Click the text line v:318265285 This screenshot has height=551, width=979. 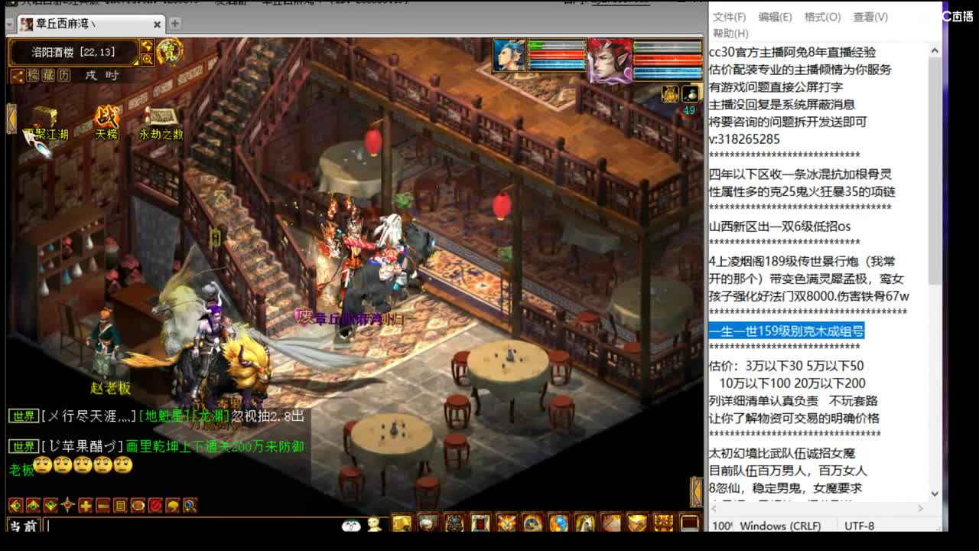(x=744, y=139)
